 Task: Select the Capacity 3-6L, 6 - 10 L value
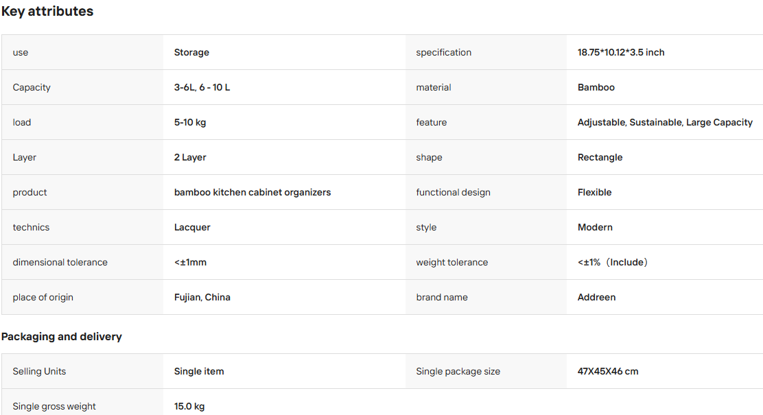pyautogui.click(x=202, y=87)
